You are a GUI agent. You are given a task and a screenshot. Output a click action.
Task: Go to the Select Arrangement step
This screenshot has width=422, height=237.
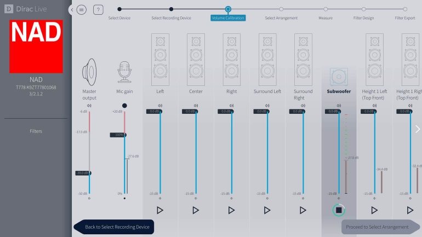coord(281,9)
